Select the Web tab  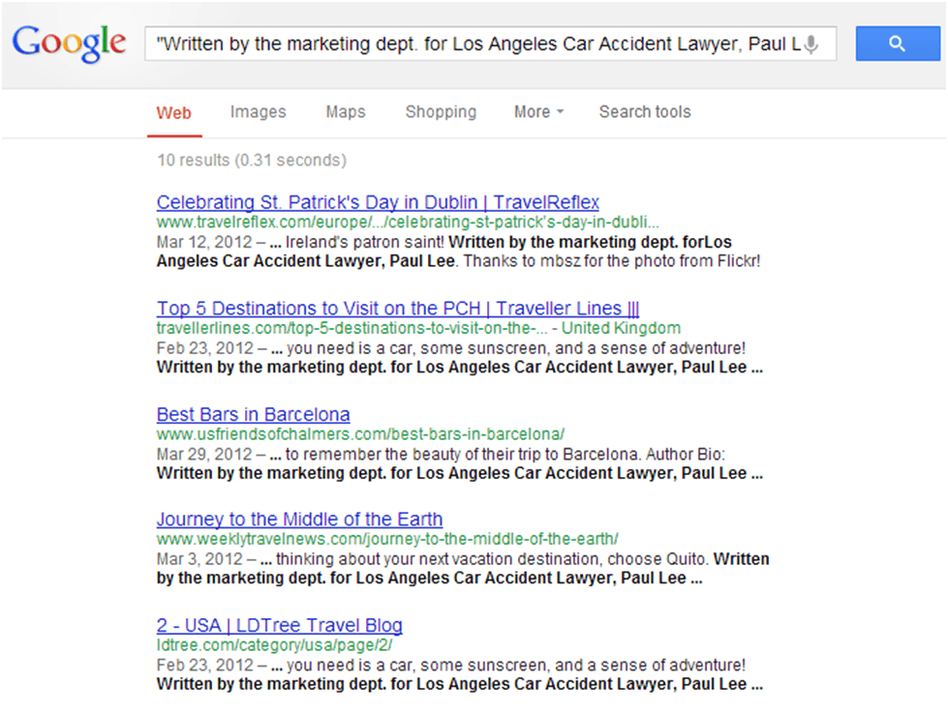point(174,113)
